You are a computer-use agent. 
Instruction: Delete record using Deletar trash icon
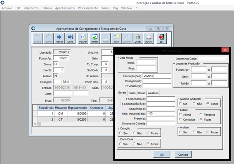pyautogui.click(x=138, y=38)
